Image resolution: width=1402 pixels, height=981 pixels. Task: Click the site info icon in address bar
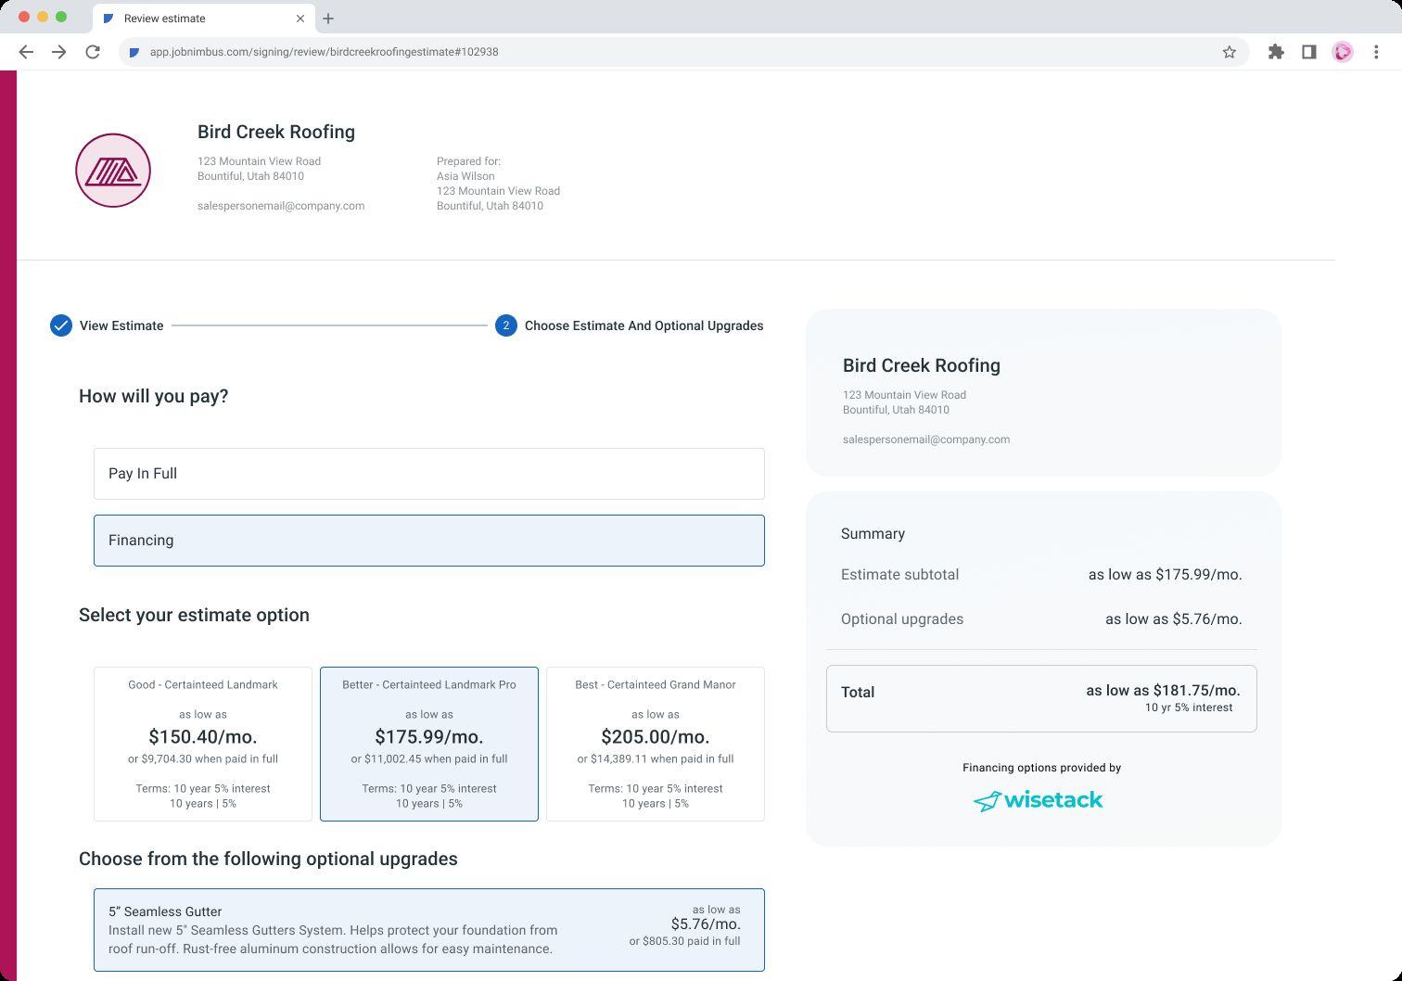pyautogui.click(x=134, y=52)
